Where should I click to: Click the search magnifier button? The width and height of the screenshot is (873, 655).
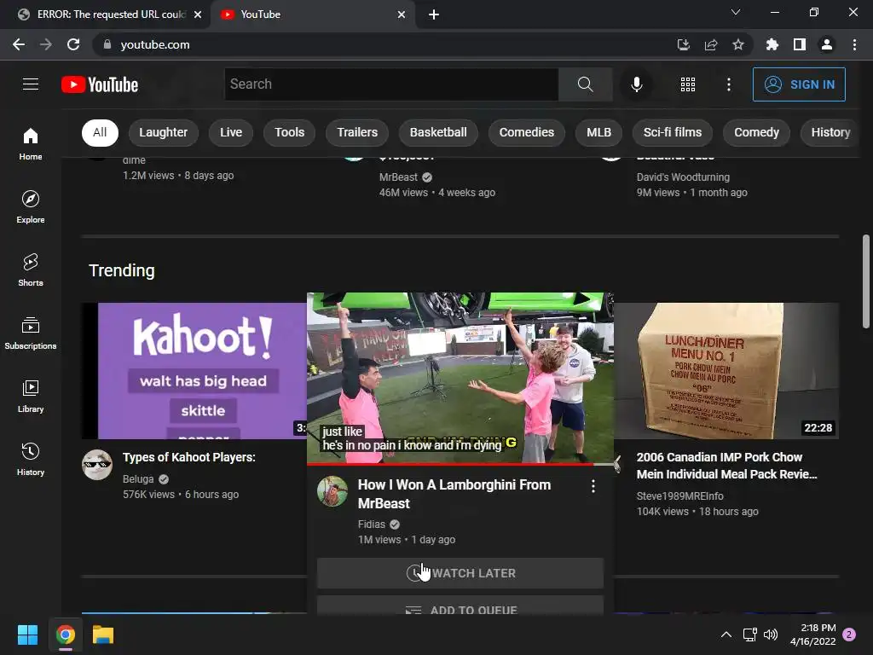[x=585, y=84]
